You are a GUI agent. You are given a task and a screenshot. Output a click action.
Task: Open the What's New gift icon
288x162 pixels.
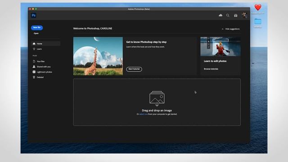pos(236,15)
